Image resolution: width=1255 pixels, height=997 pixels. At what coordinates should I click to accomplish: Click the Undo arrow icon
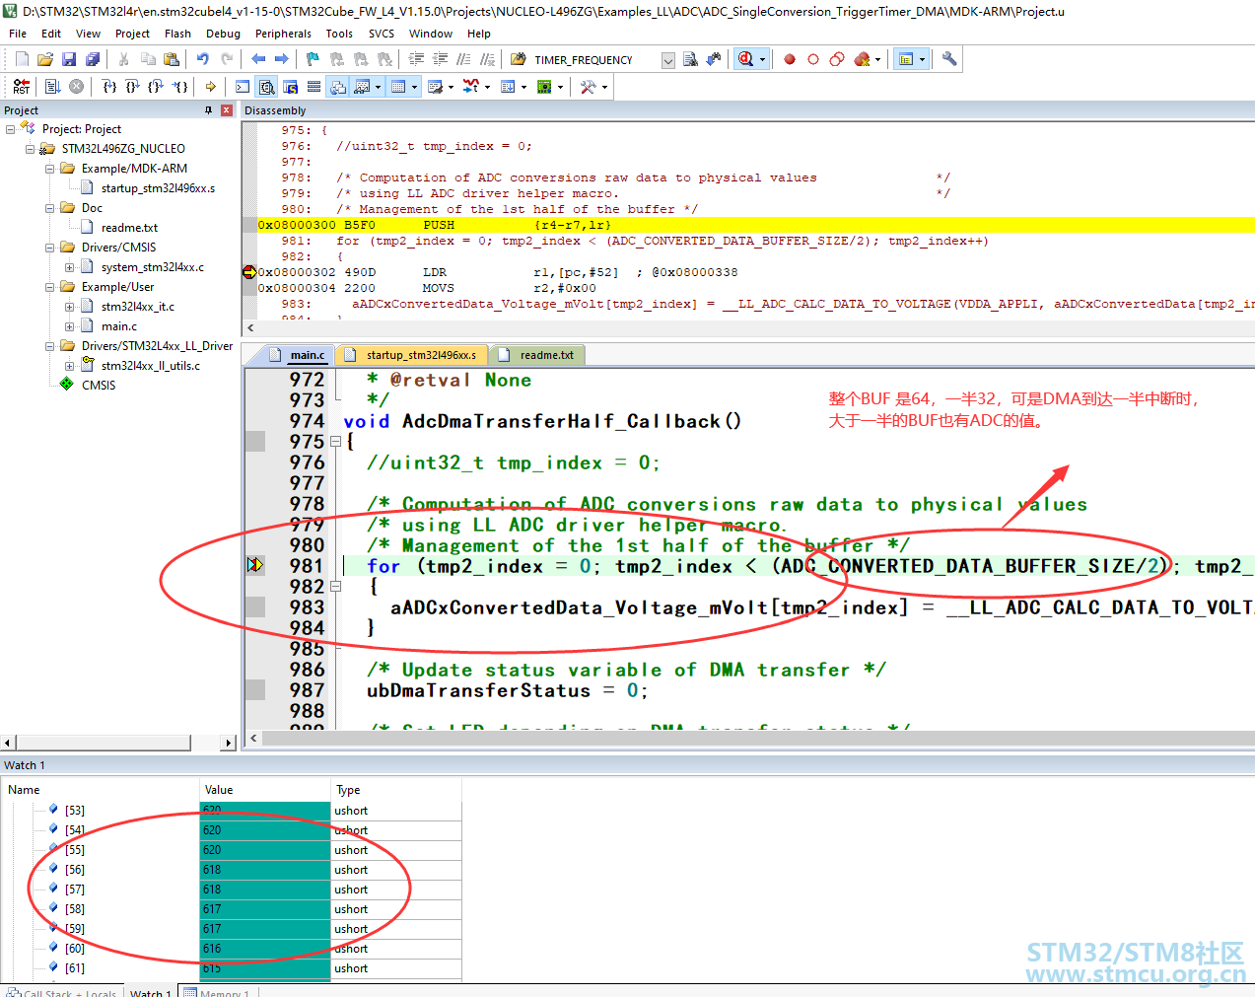203,59
